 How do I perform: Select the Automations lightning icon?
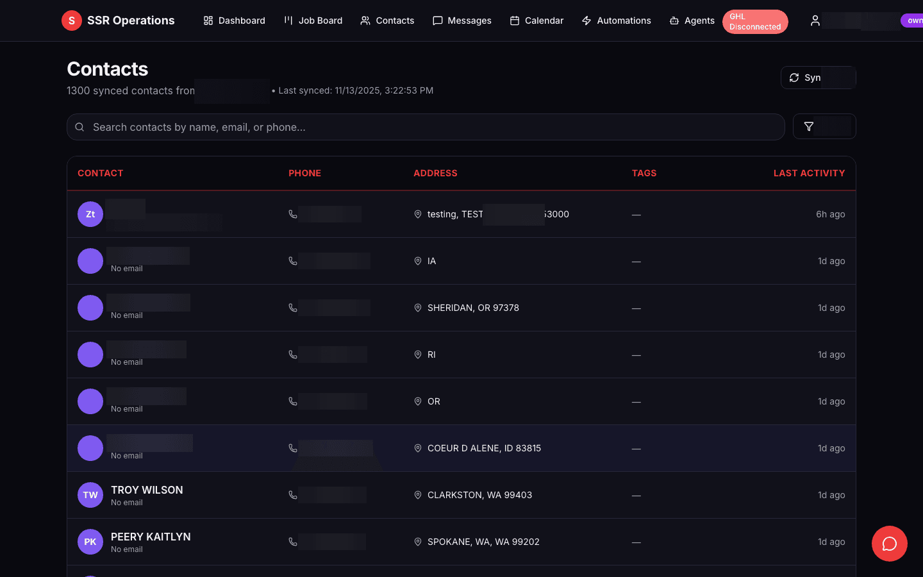(586, 21)
